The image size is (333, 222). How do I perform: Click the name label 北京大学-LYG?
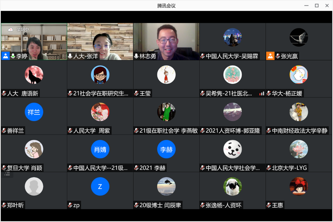(x=289, y=168)
